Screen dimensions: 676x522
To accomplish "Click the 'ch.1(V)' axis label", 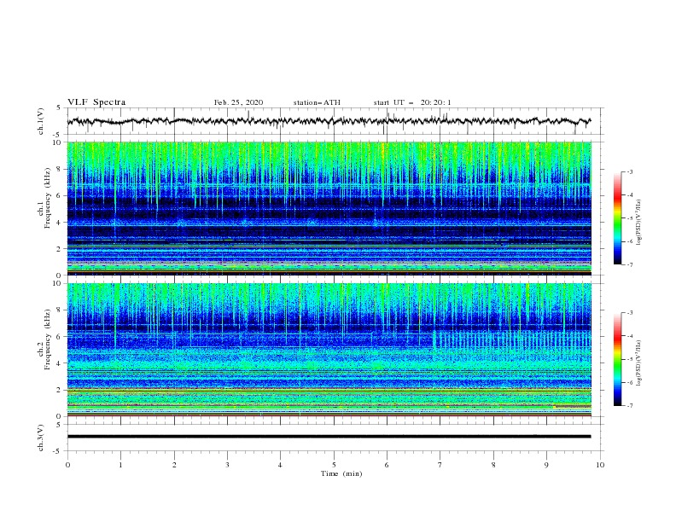I will point(41,121).
